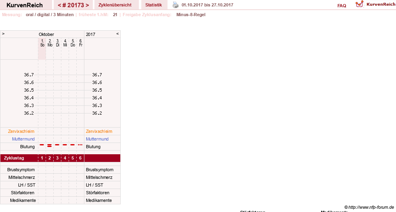Click left 36.2 temperature axis label

click(x=29, y=113)
